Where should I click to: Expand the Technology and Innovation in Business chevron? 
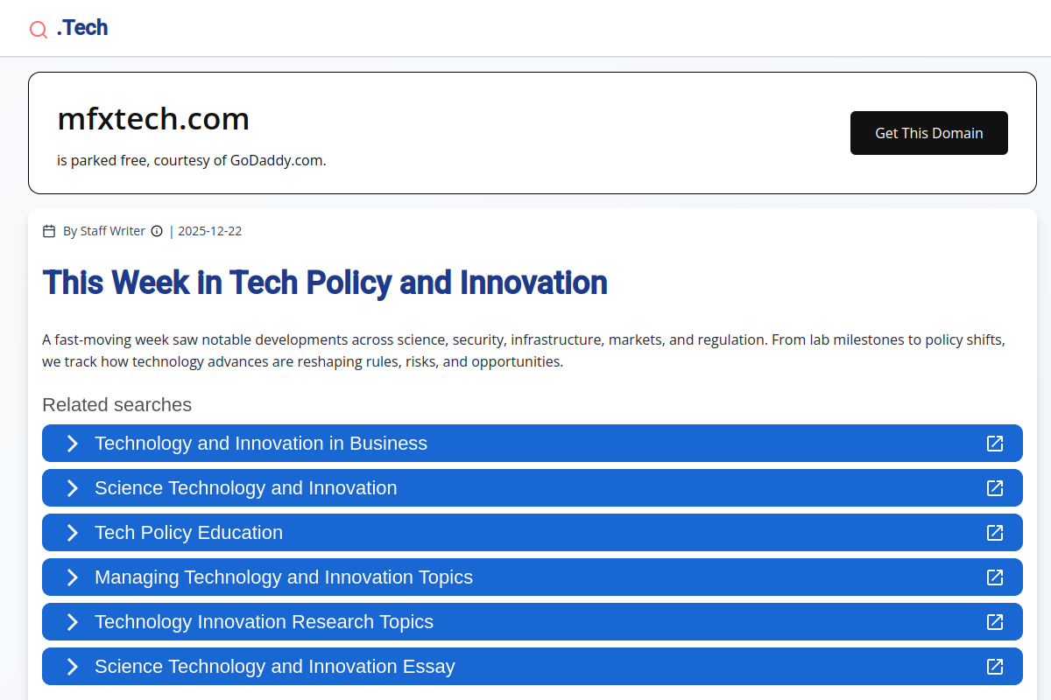tap(72, 444)
